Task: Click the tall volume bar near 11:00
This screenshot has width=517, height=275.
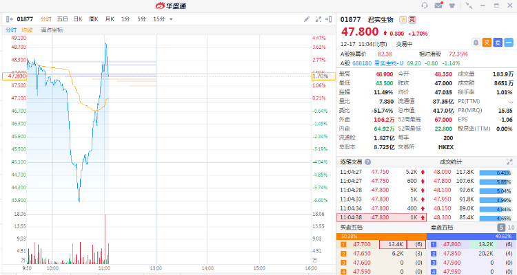Action: point(105,239)
